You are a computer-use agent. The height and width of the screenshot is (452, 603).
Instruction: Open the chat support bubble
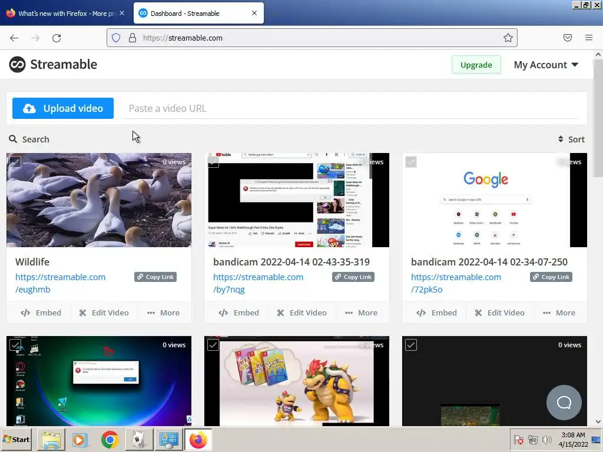point(564,403)
